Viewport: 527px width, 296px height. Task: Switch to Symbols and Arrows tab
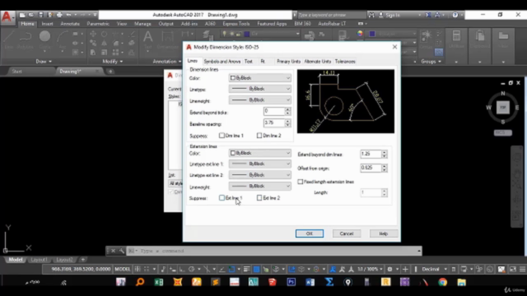222,62
